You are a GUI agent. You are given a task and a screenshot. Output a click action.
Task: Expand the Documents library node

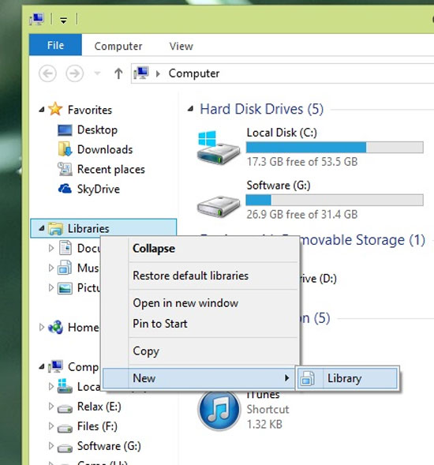pyautogui.click(x=51, y=248)
